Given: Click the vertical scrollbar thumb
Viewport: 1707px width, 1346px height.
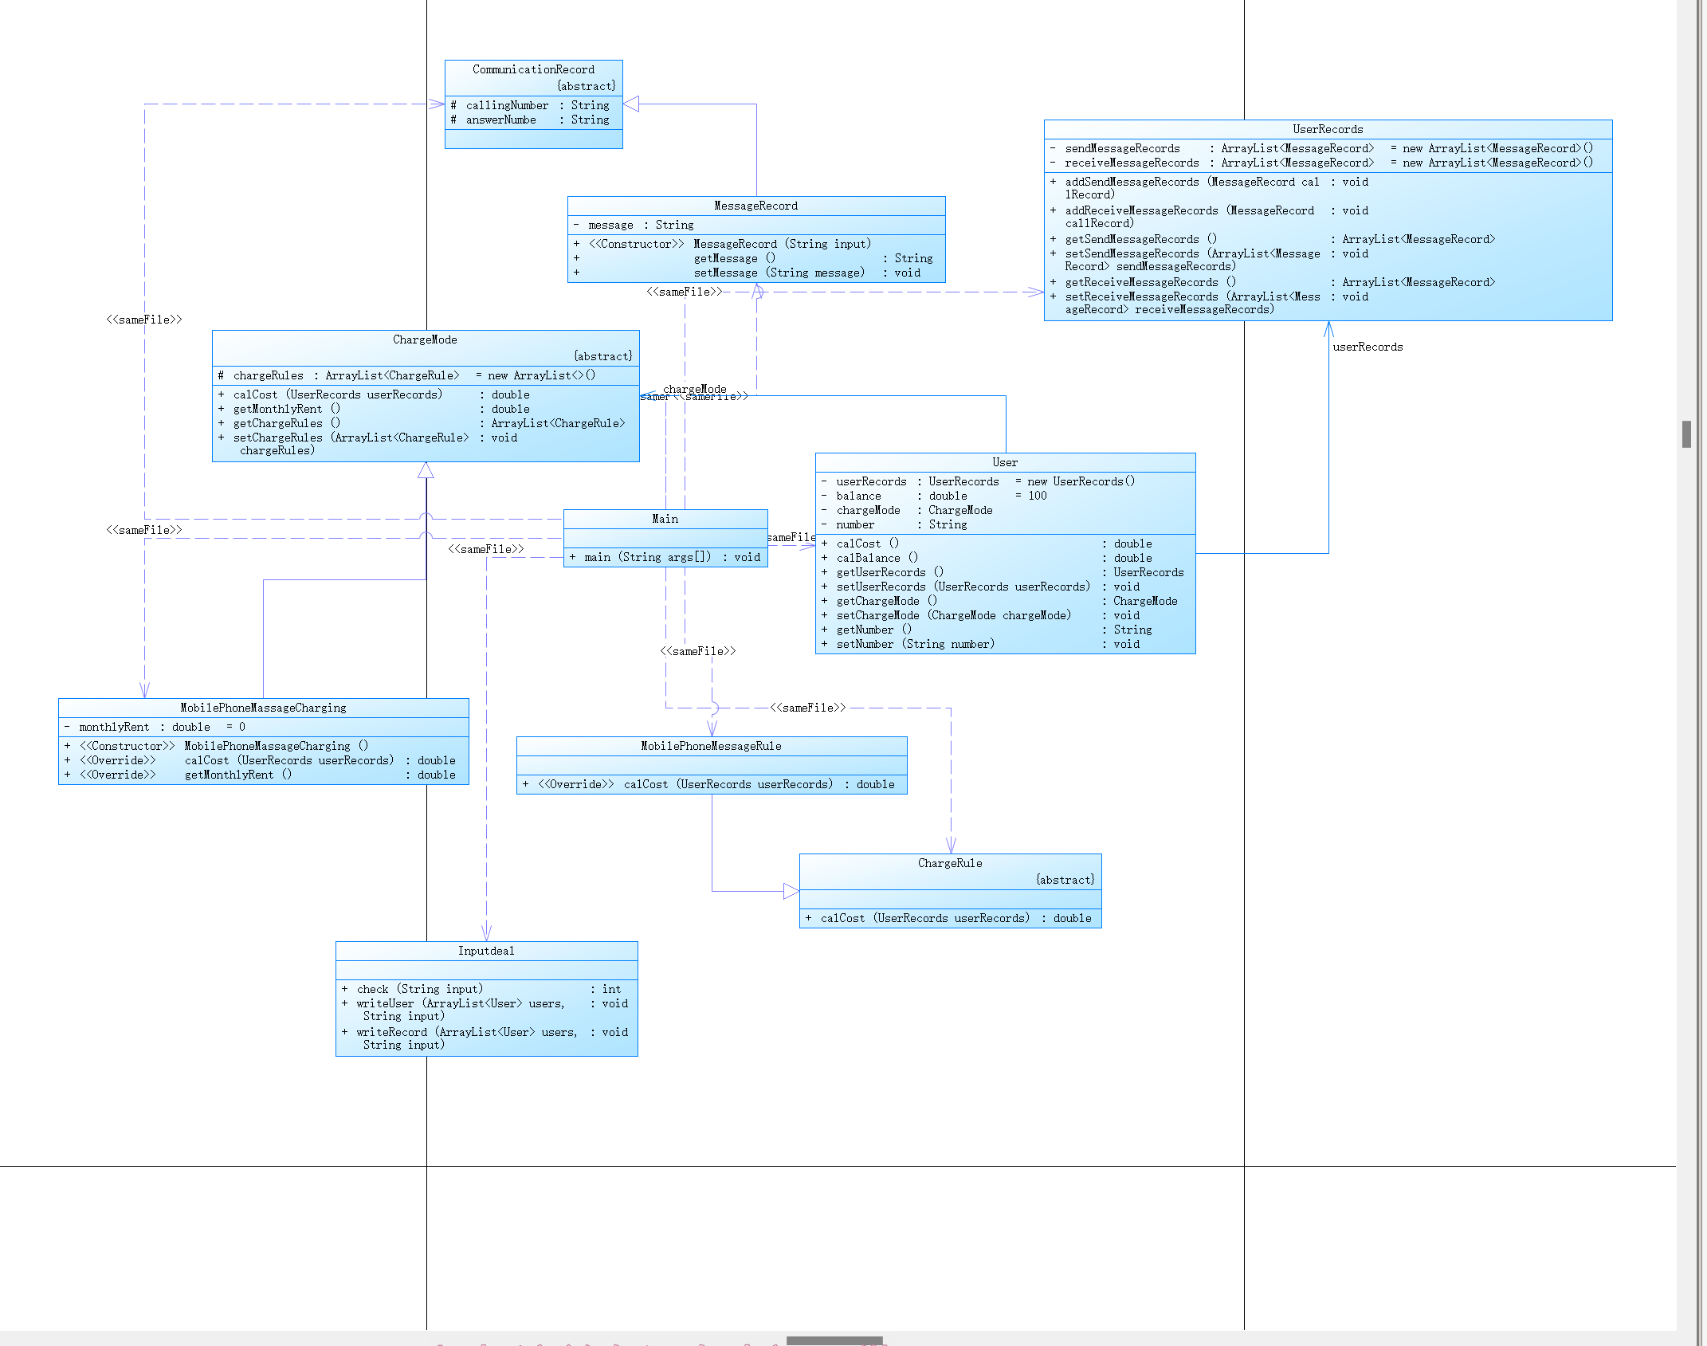Looking at the screenshot, I should 1686,434.
